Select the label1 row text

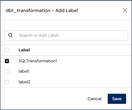(24, 71)
